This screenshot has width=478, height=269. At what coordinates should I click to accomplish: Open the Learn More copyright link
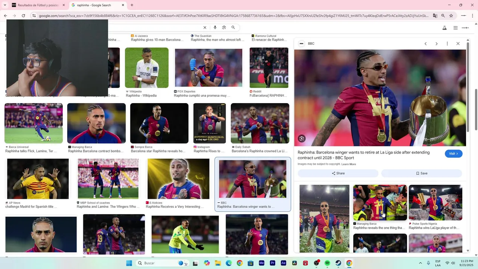click(x=348, y=164)
